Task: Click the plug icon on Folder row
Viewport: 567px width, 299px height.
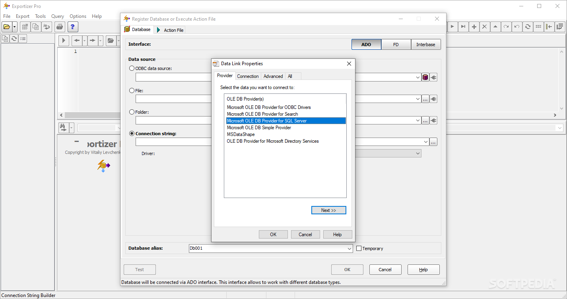Action: click(x=433, y=120)
